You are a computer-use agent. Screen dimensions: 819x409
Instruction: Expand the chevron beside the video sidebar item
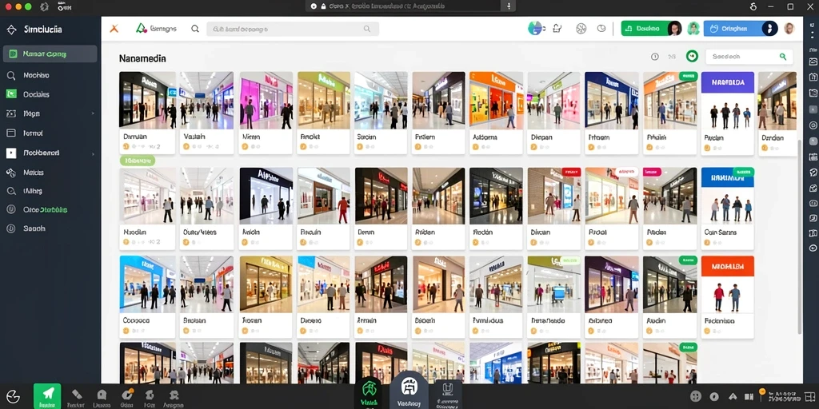[x=93, y=153]
